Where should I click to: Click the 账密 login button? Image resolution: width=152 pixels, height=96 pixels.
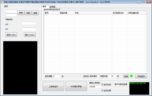pyautogui.click(x=21, y=13)
